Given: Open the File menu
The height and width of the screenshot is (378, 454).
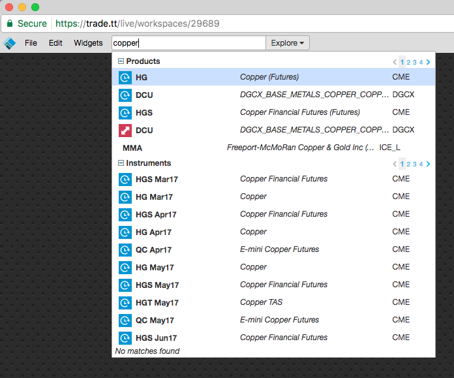Looking at the screenshot, I should pos(31,43).
